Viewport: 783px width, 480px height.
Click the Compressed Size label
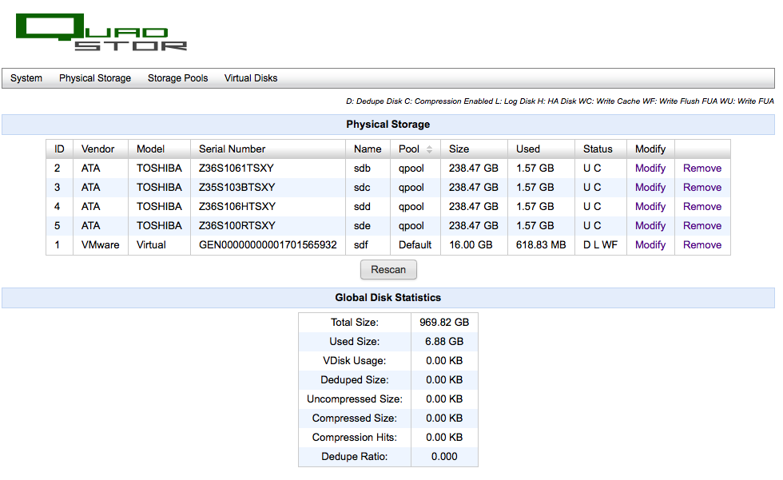pyautogui.click(x=355, y=419)
